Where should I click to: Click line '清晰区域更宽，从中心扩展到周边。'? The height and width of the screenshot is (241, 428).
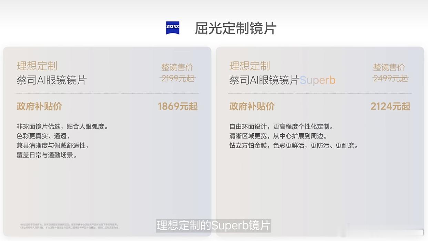(279, 136)
